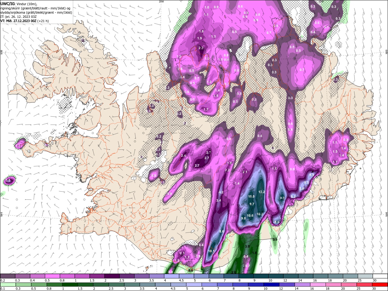Select the 9.9 value label
The image size is (388, 291).
pos(282,198)
